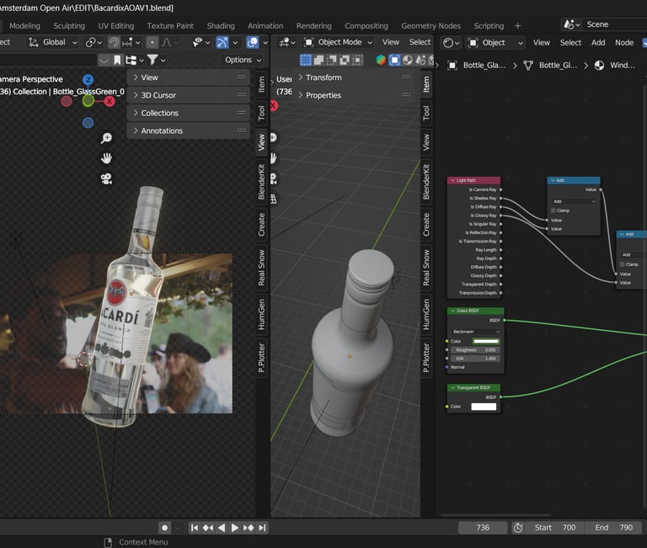
Task: Open the shader type Object dropdown
Action: point(495,42)
